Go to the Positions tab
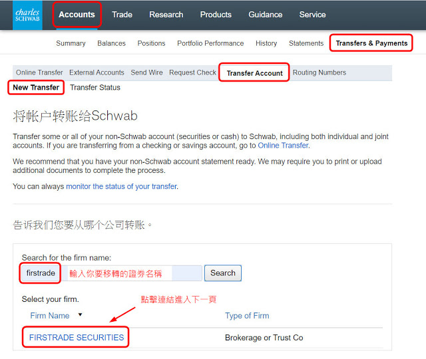Screen dimensions: 426x359 [151, 43]
